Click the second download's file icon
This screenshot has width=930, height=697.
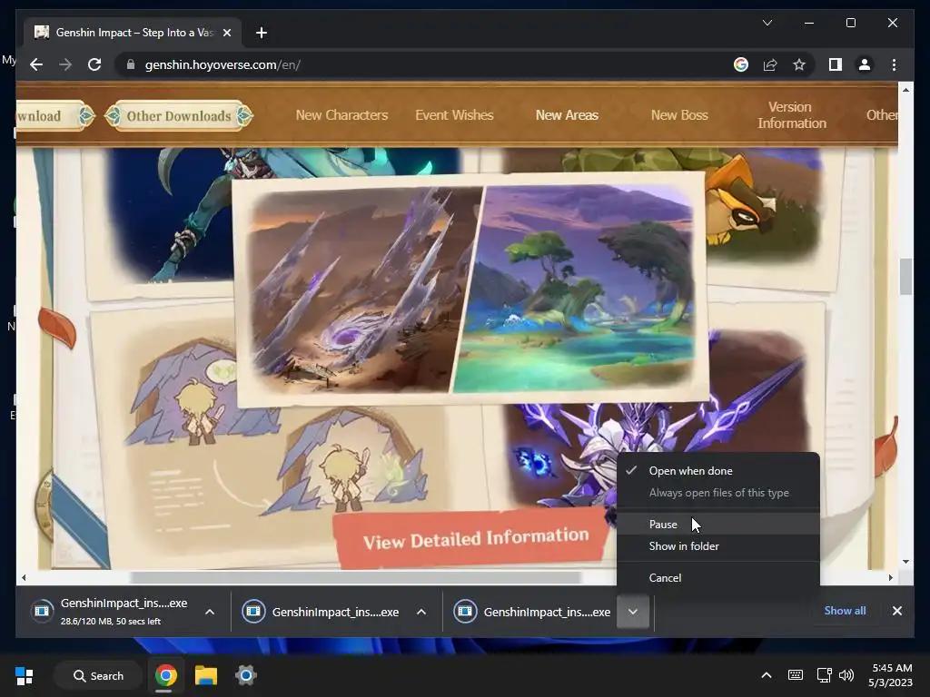click(253, 611)
